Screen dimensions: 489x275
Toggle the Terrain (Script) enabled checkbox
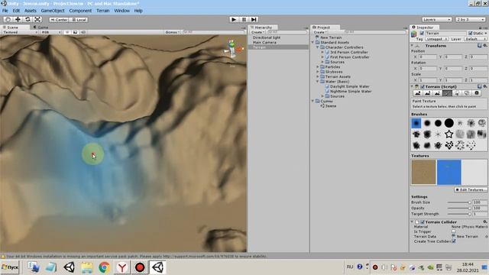423,86
